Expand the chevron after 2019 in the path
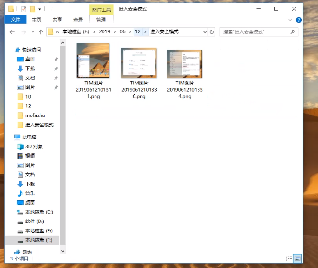The width and height of the screenshot is (318, 268). 115,32
